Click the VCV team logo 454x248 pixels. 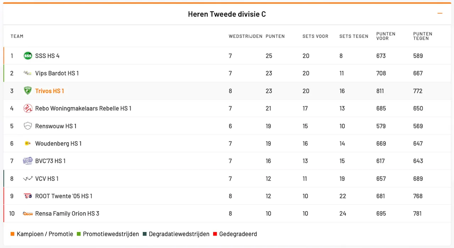pyautogui.click(x=28, y=179)
